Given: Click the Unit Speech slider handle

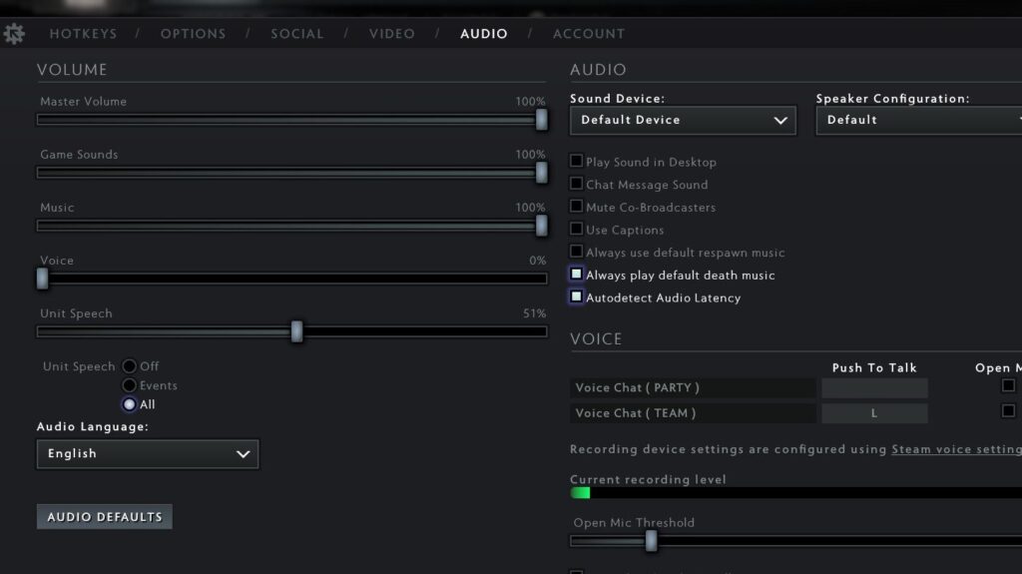Looking at the screenshot, I should pos(296,331).
